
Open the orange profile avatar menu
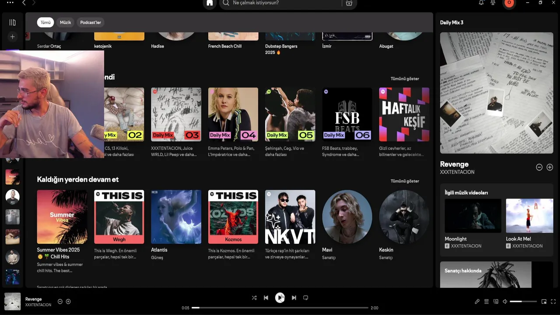pyautogui.click(x=509, y=3)
